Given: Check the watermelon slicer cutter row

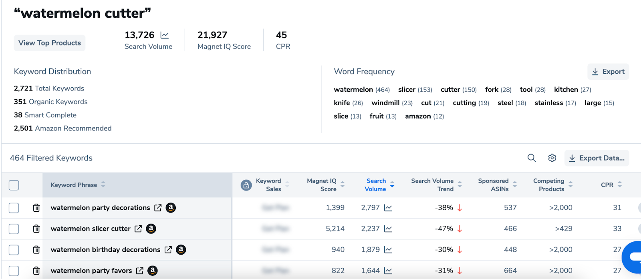Looking at the screenshot, I should pos(14,229).
